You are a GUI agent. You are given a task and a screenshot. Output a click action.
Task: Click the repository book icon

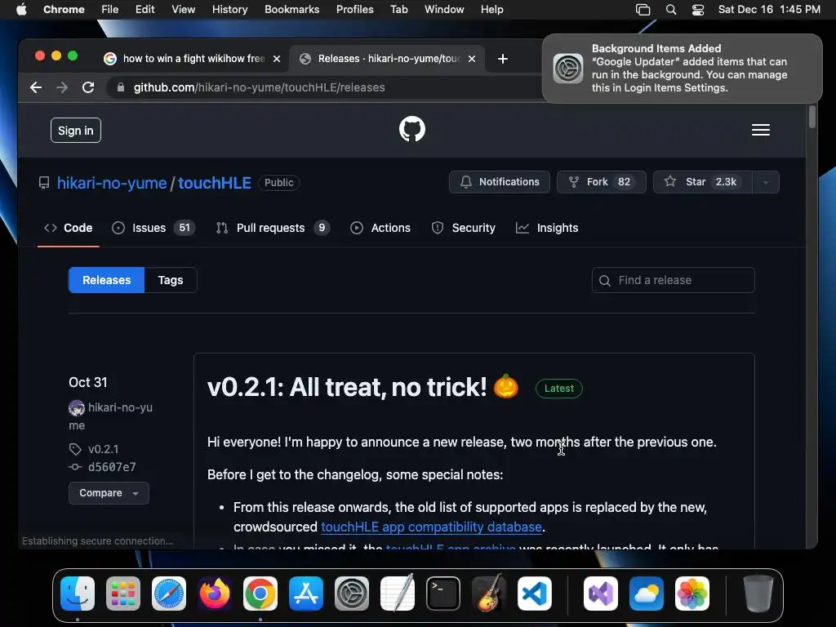coord(44,183)
